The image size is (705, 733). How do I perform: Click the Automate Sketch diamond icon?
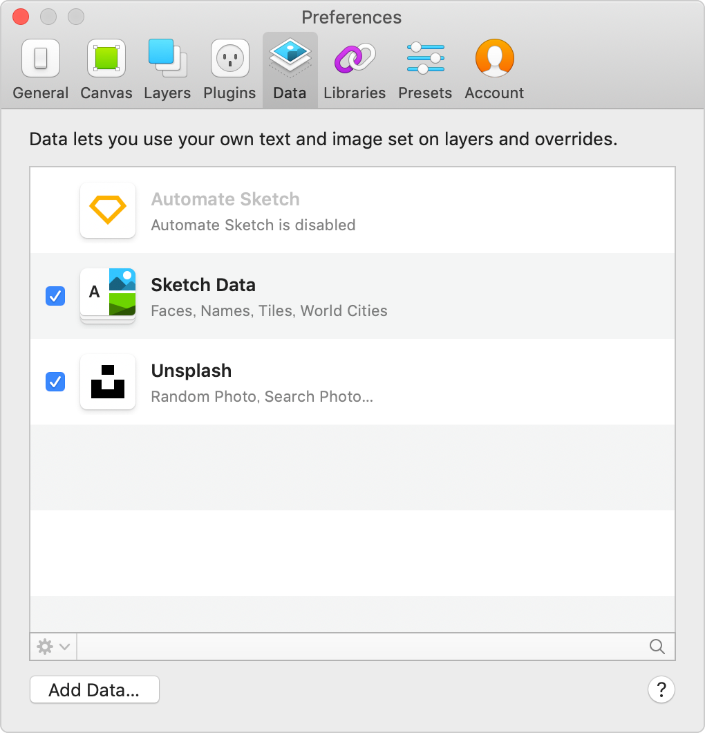(108, 210)
